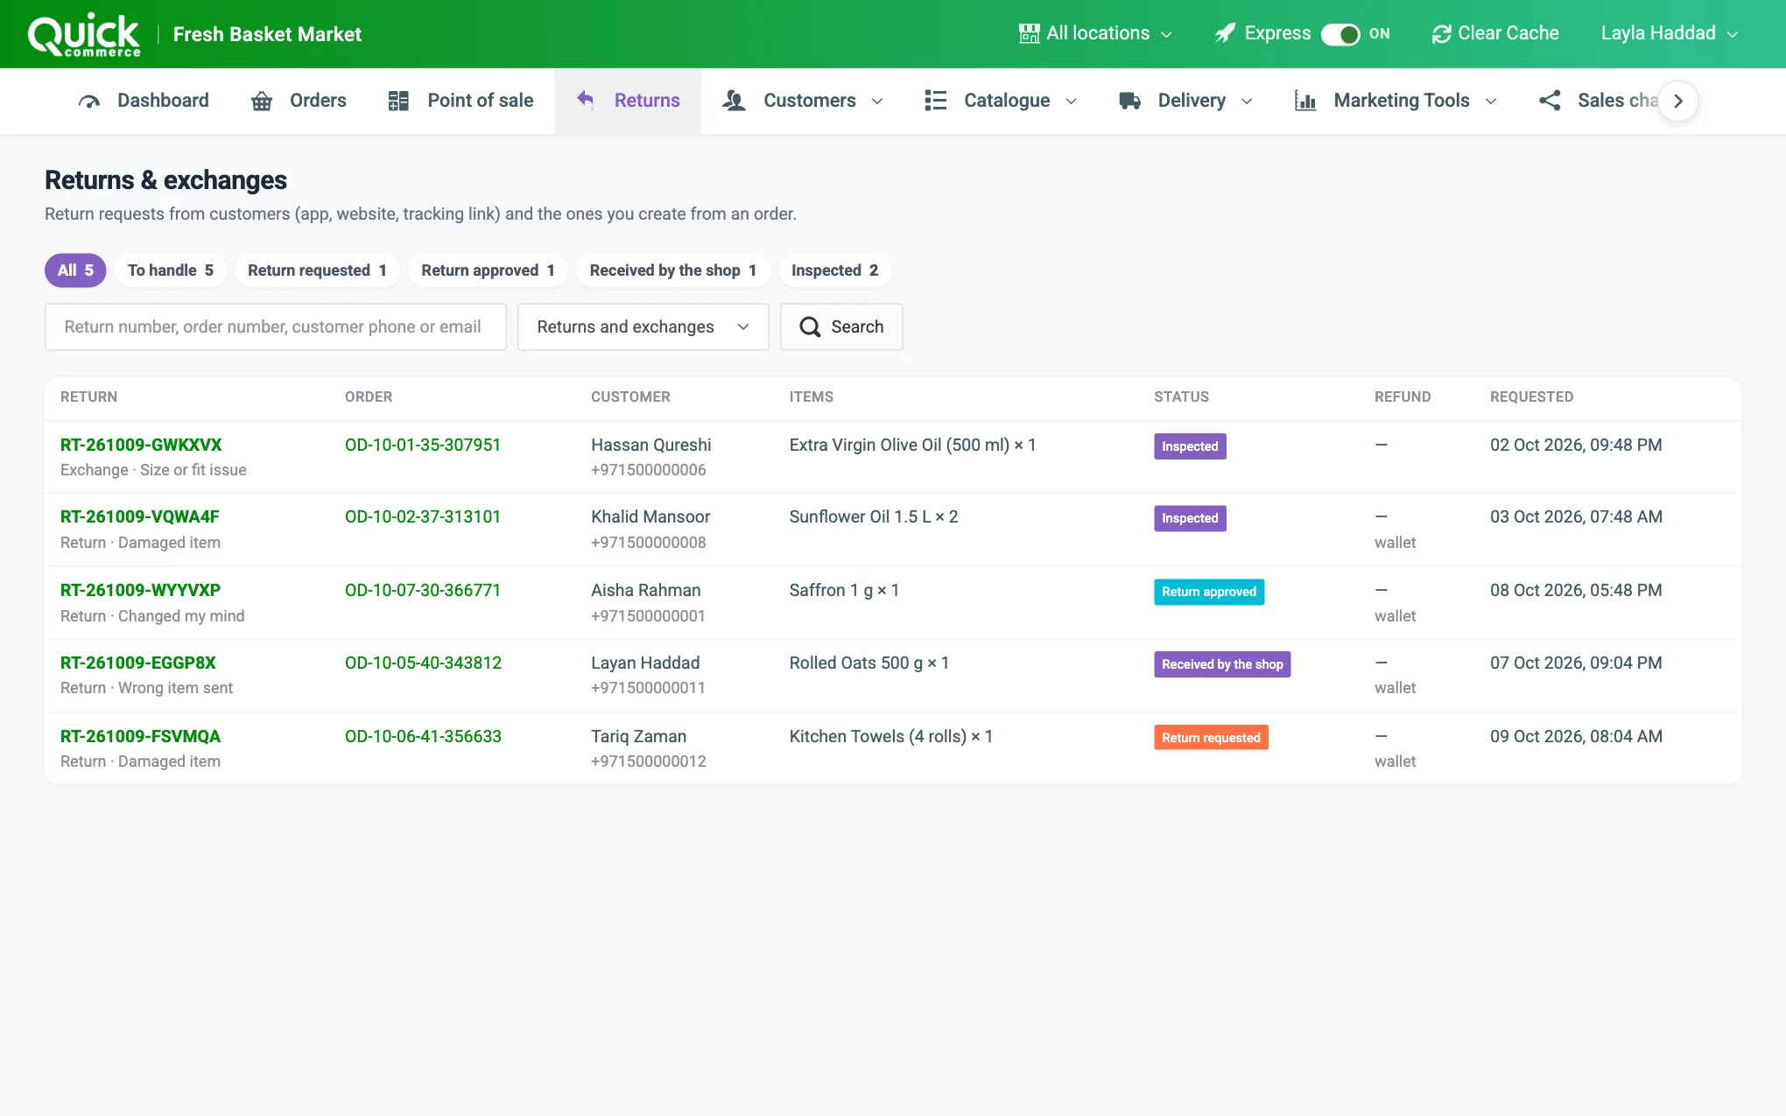Open return RT-261009-WYYVXP
Screen dimensions: 1786x1116
click(140, 590)
